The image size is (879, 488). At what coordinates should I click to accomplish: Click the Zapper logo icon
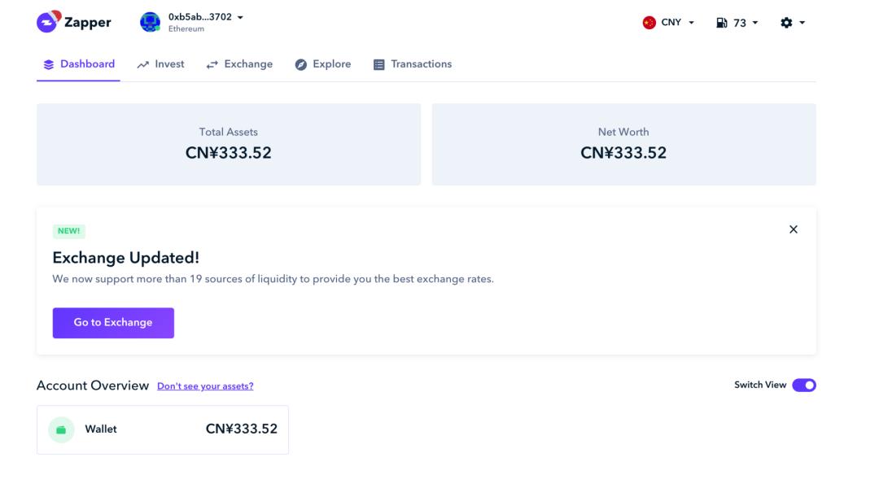48,22
